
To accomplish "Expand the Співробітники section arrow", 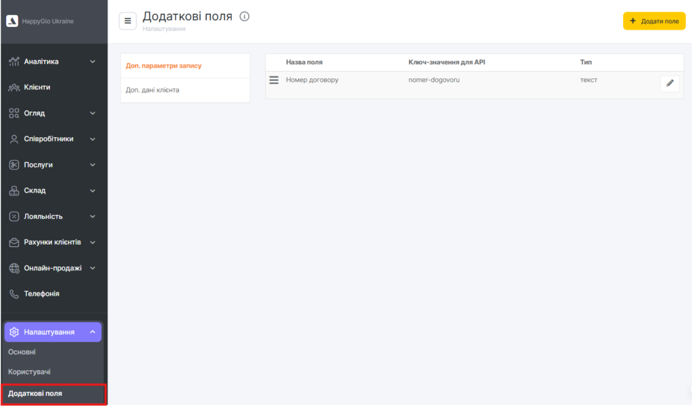I will pos(93,139).
